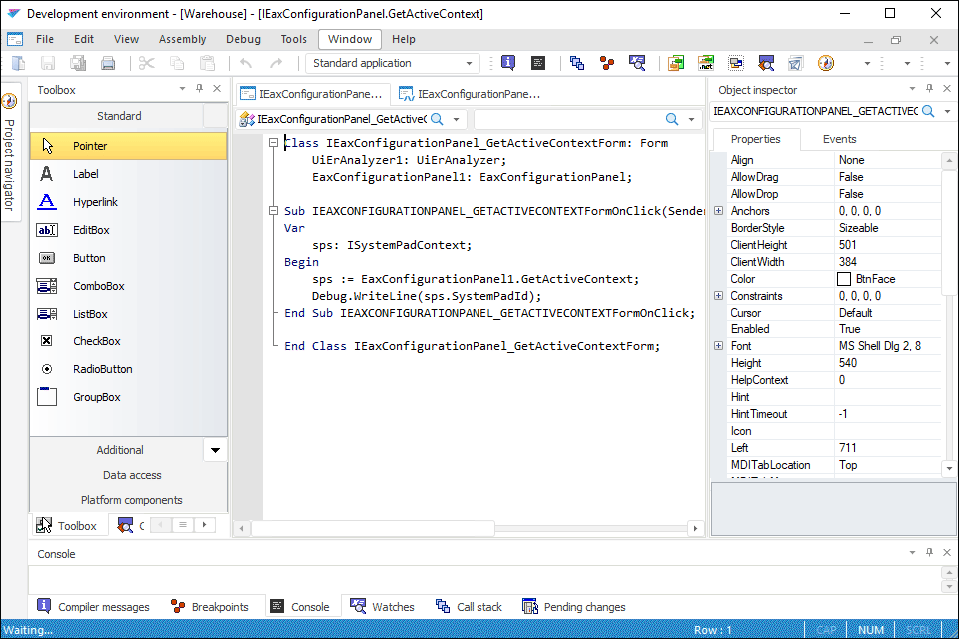Open Project navigator from the side strip
This screenshot has height=639, width=959.
10,155
